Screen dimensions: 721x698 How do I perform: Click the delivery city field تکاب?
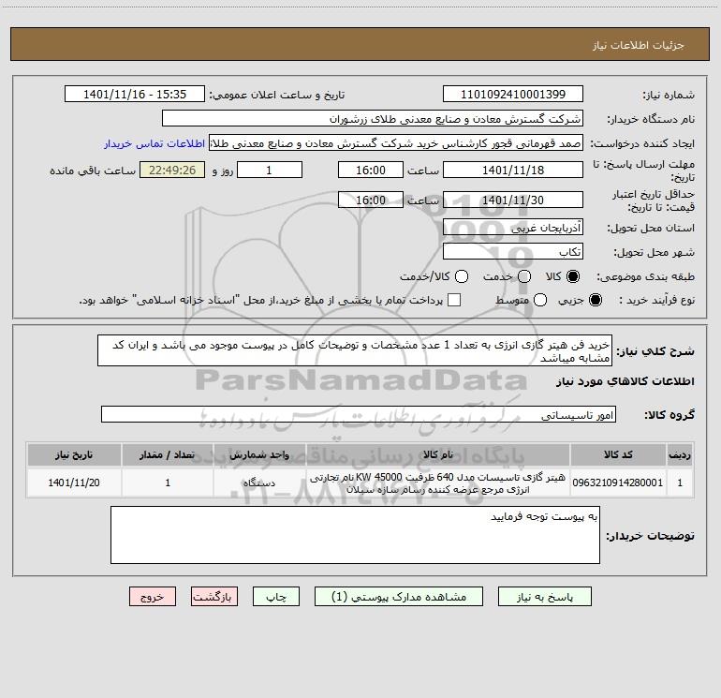[x=513, y=251]
